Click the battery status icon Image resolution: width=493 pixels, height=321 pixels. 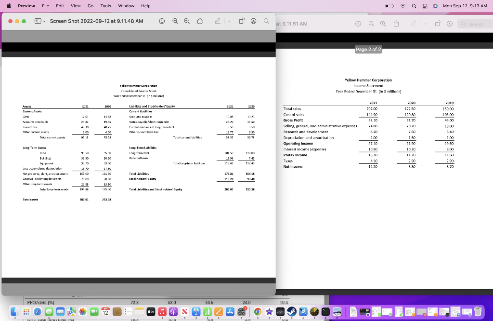[389, 6]
